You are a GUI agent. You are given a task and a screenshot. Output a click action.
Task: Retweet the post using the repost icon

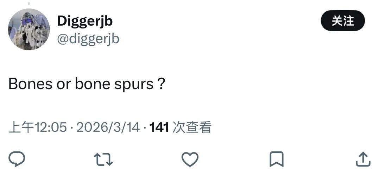[x=104, y=160]
